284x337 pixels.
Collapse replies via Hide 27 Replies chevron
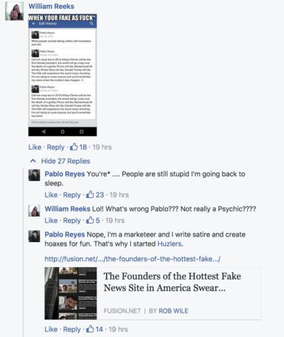click(33, 161)
